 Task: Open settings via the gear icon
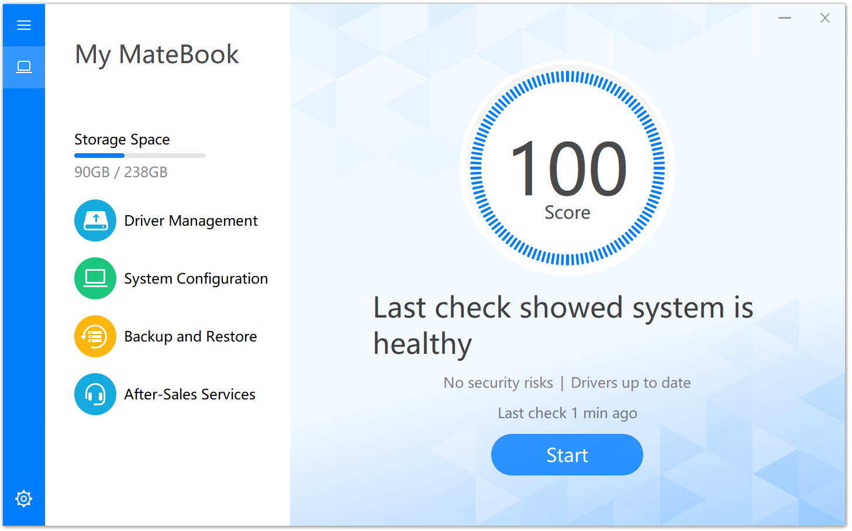(x=24, y=499)
